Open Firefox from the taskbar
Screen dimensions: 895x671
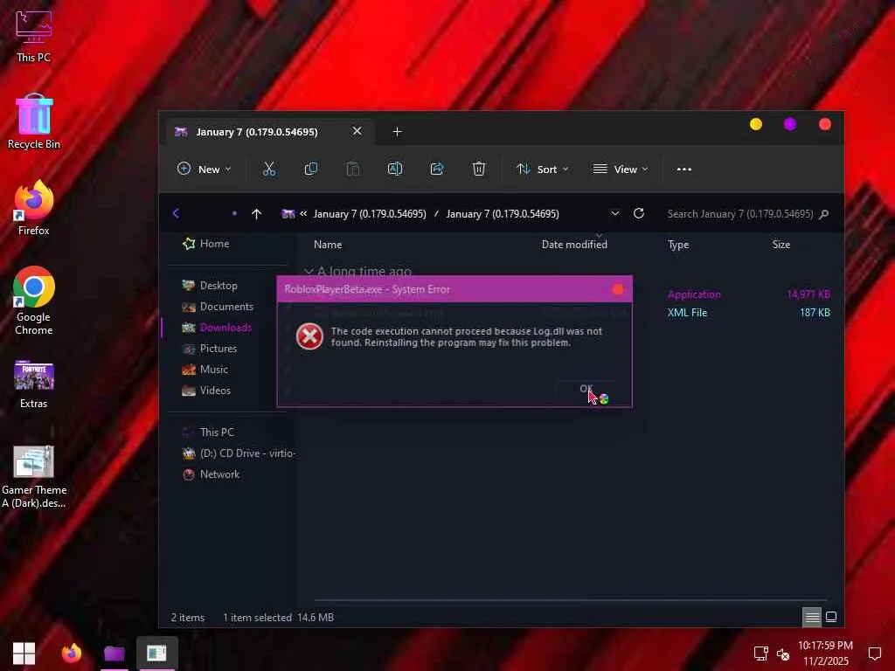click(x=72, y=653)
